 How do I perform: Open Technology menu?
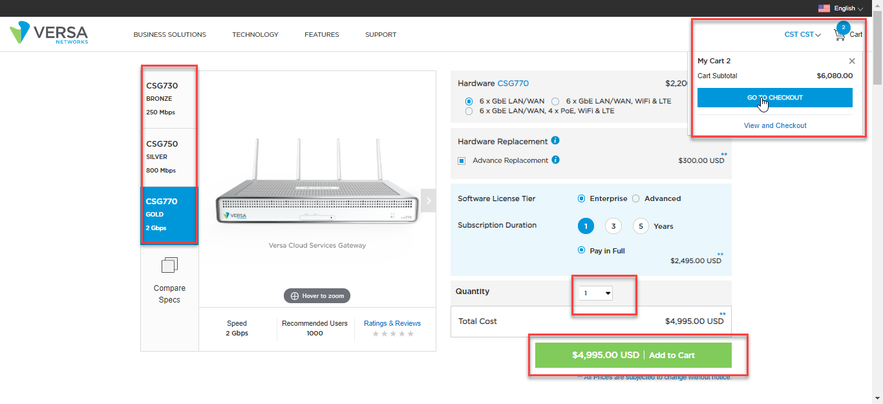coord(255,35)
